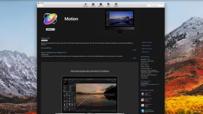Click the small icon next to Motion link
Screen dimensions: 203x114
tap(48, 38)
